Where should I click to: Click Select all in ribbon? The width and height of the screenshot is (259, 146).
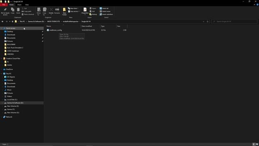[104, 8]
